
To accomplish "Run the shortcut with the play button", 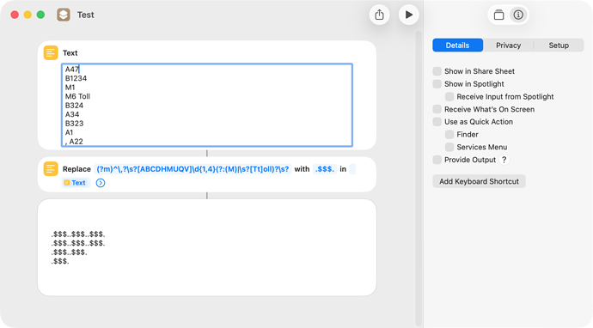I will pos(409,15).
